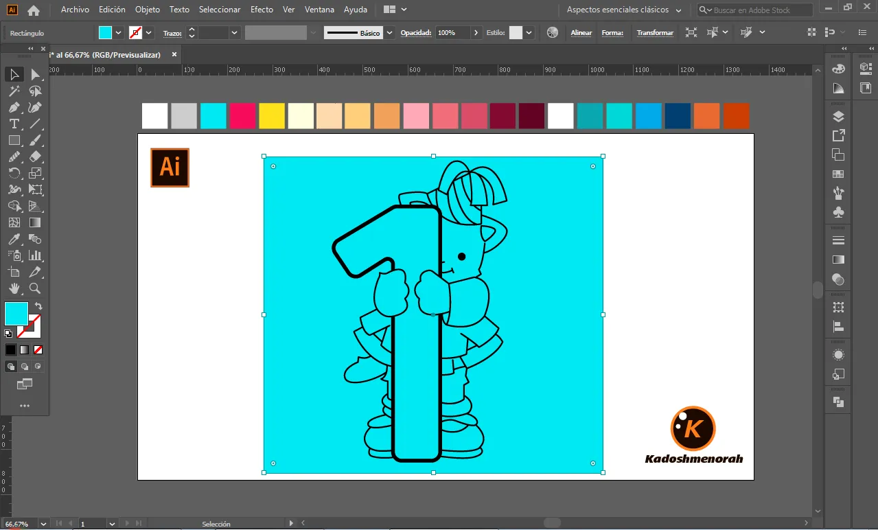The image size is (878, 530).
Task: Reset default fill and stroke
Action: 8,334
